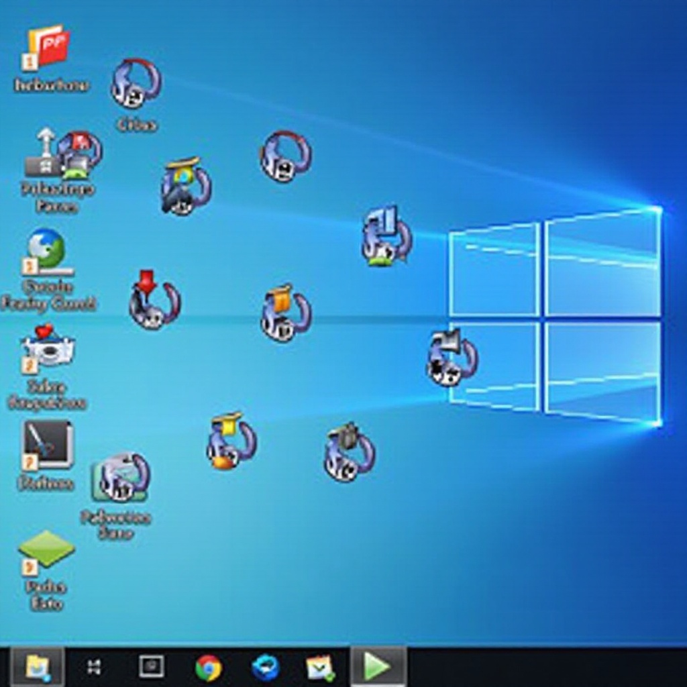Open the Task View square taskbar button
Image resolution: width=687 pixels, height=687 pixels.
click(x=151, y=666)
